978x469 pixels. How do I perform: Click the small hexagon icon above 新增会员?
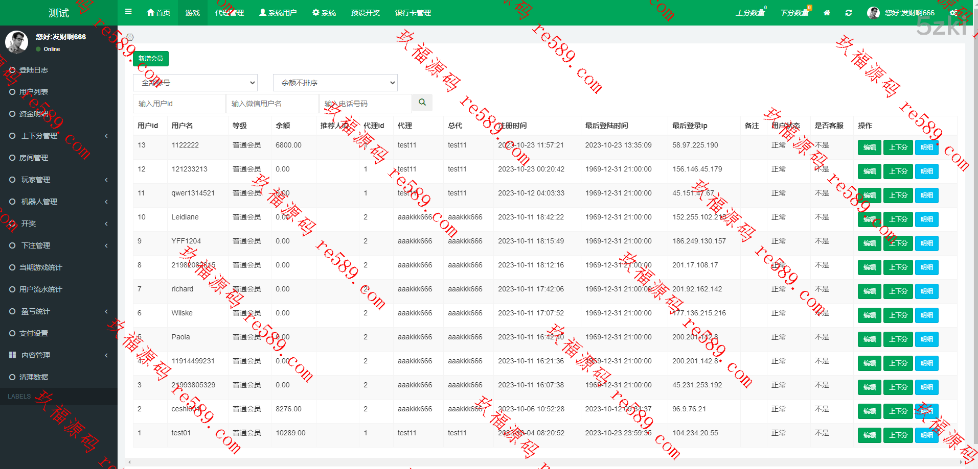(130, 37)
